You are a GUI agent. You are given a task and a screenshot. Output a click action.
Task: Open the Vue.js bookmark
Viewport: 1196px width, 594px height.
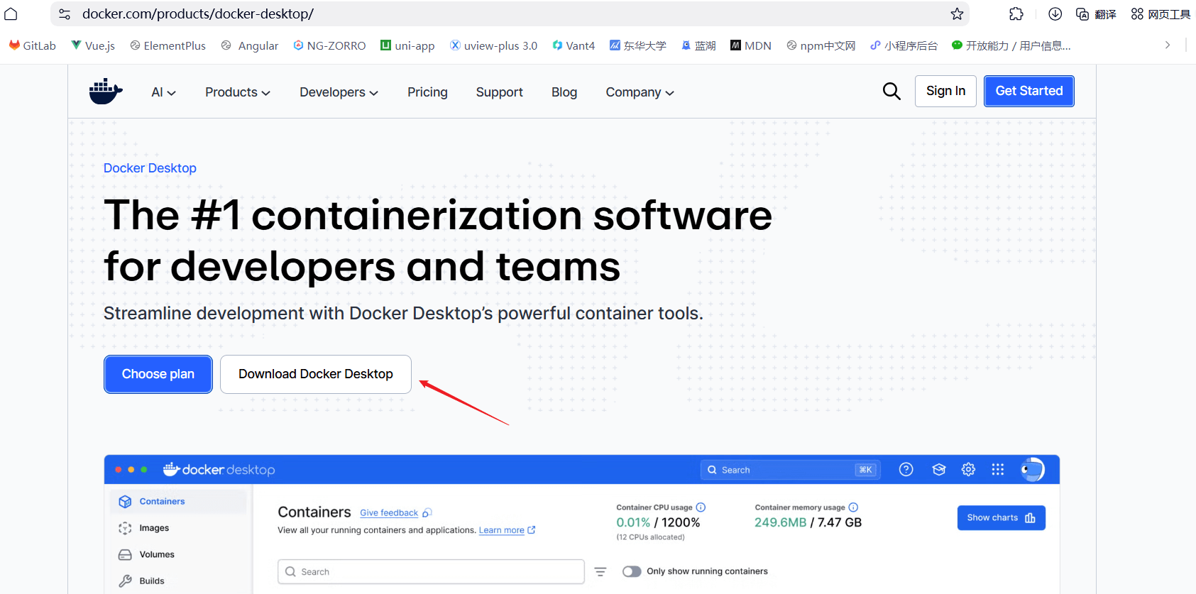point(93,45)
